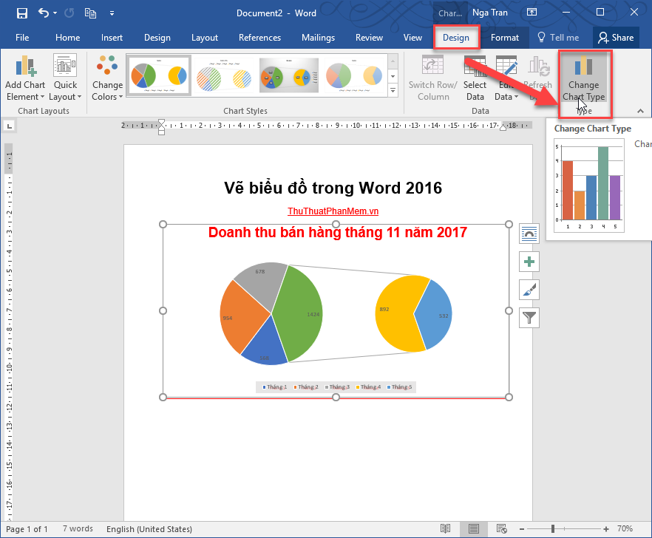The height and width of the screenshot is (538, 652).
Task: Click the Chart Filters funnel icon
Action: 529,317
